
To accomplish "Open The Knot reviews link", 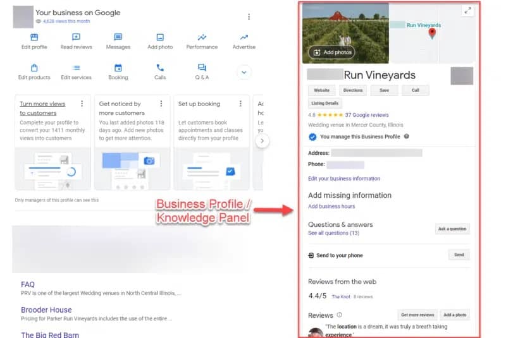I will point(341,297).
